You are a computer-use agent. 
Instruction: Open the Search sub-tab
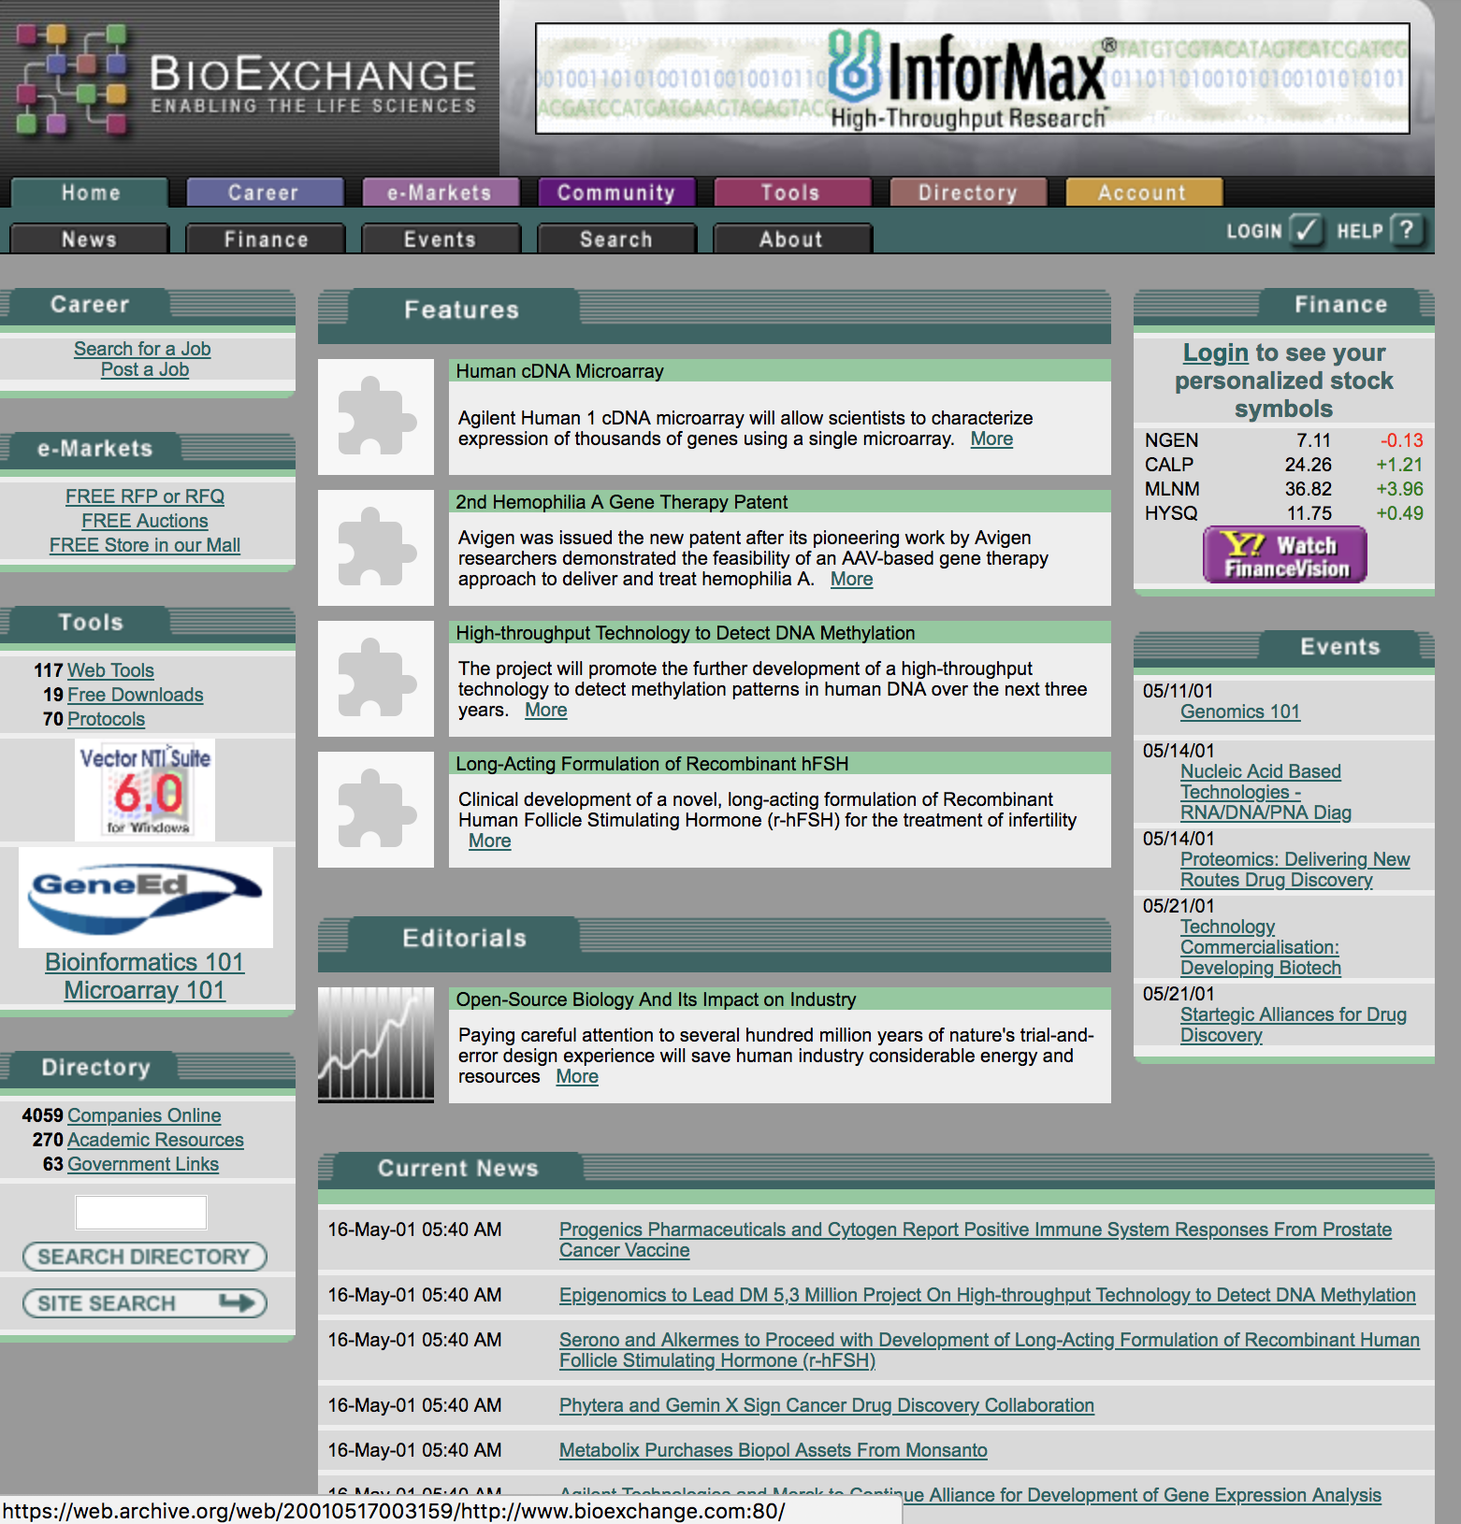(x=616, y=239)
